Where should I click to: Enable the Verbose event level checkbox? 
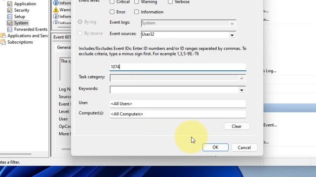tap(170, 2)
